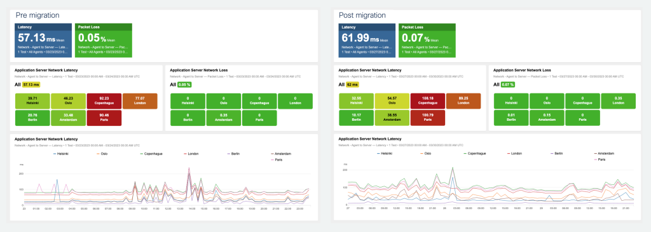
Task: Click the Pre migration heading
Action: click(x=38, y=15)
